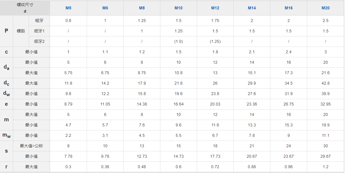Select the 粗牙 row label
This screenshot has height=173, width=345.
[39, 21]
